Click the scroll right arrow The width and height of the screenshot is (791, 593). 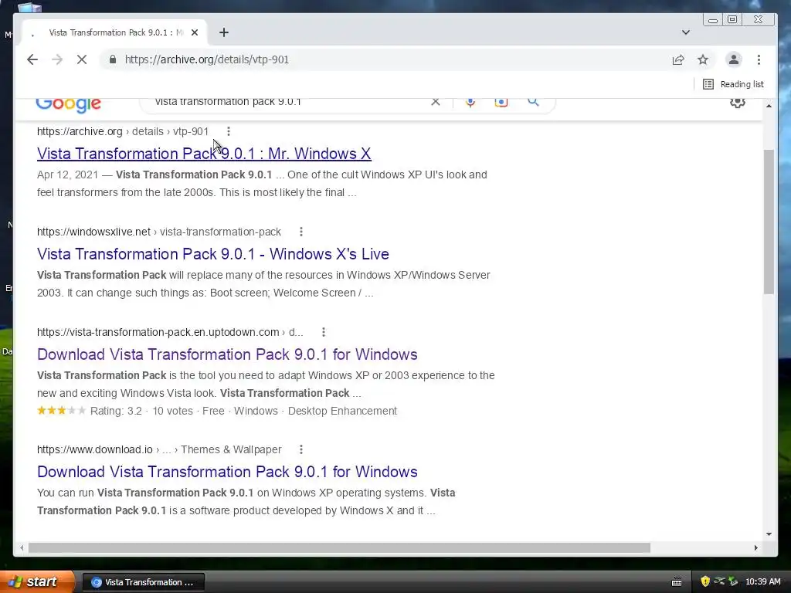755,547
